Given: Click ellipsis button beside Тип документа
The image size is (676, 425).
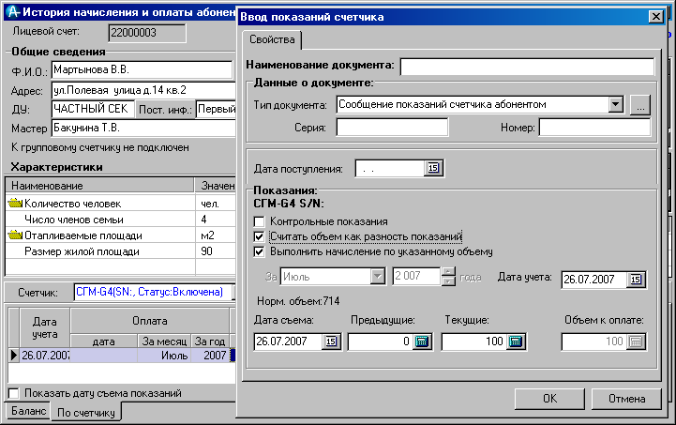Looking at the screenshot, I should click(640, 104).
